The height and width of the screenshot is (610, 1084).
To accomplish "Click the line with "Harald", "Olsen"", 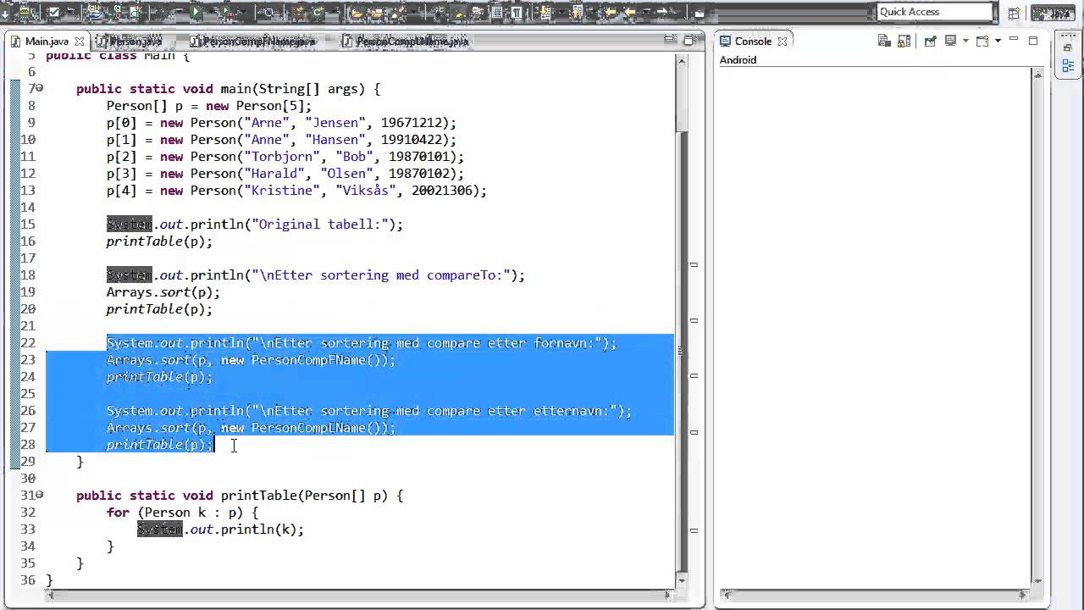I will coord(285,173).
